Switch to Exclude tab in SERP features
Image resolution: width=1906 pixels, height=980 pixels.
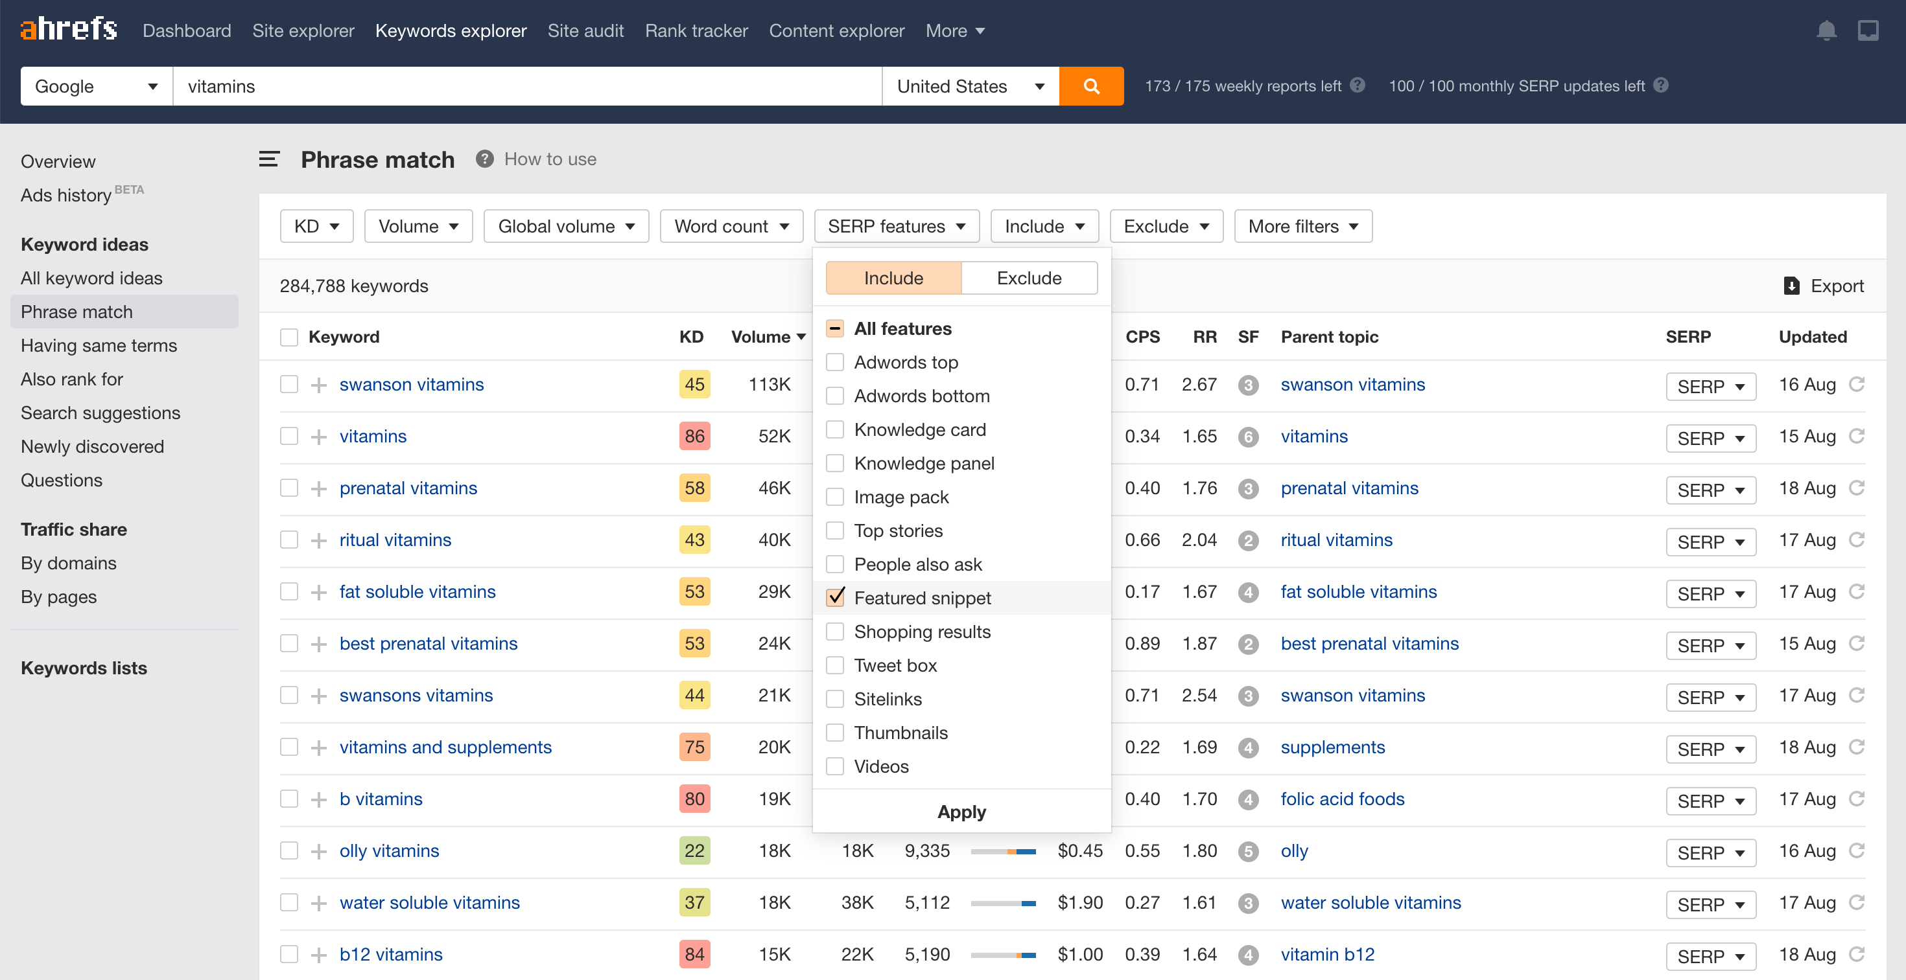[x=1028, y=278]
